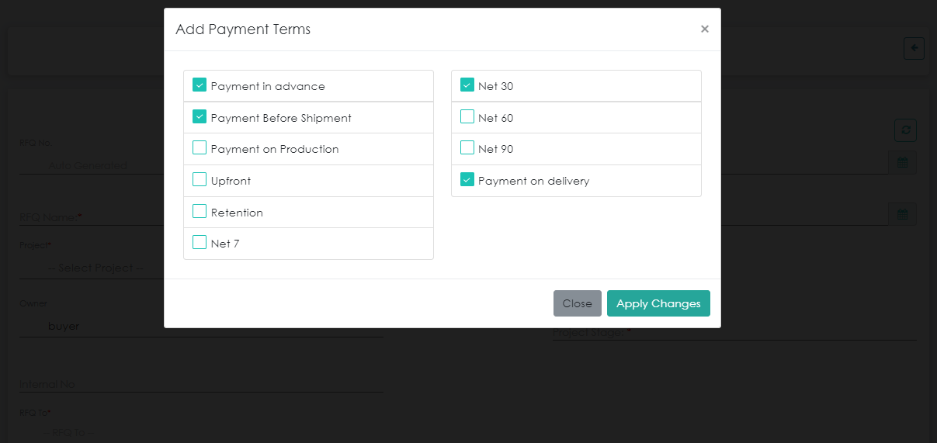Open the upper calendar date picker icon
This screenshot has height=443, width=937.
click(902, 163)
